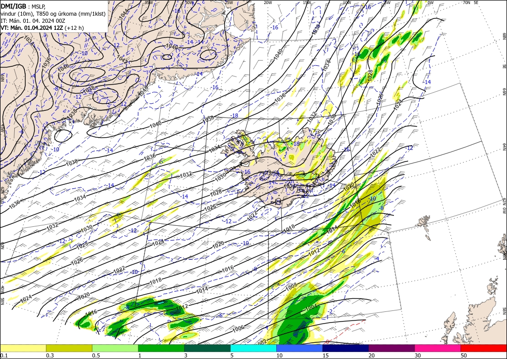
Task: Click the "25W" longitude label at the top
Action: 229,3
